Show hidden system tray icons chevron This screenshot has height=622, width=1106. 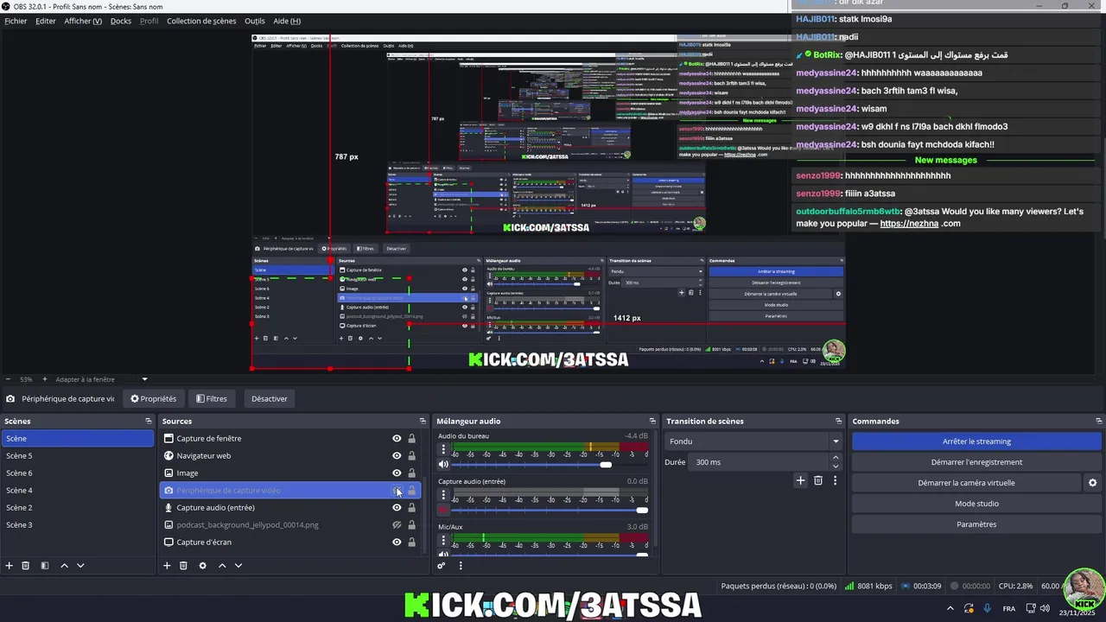(950, 609)
